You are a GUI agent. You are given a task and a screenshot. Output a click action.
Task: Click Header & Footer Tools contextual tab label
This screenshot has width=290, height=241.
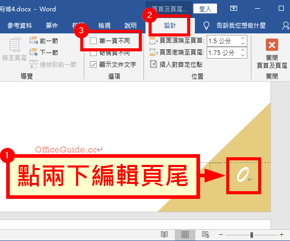(x=169, y=9)
